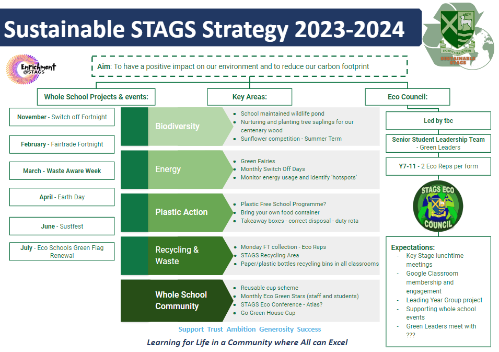Select the title 'Sustainable STAGS Strategy 2023-2024'

point(204,29)
